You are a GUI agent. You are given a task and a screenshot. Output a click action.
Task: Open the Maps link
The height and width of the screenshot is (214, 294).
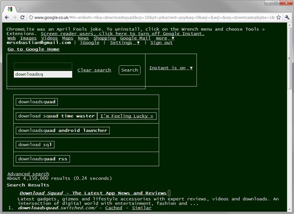point(68,38)
